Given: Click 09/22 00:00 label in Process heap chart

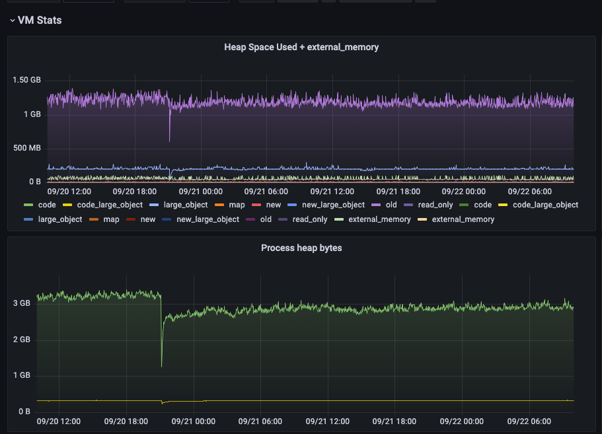Looking at the screenshot, I should 461,421.
